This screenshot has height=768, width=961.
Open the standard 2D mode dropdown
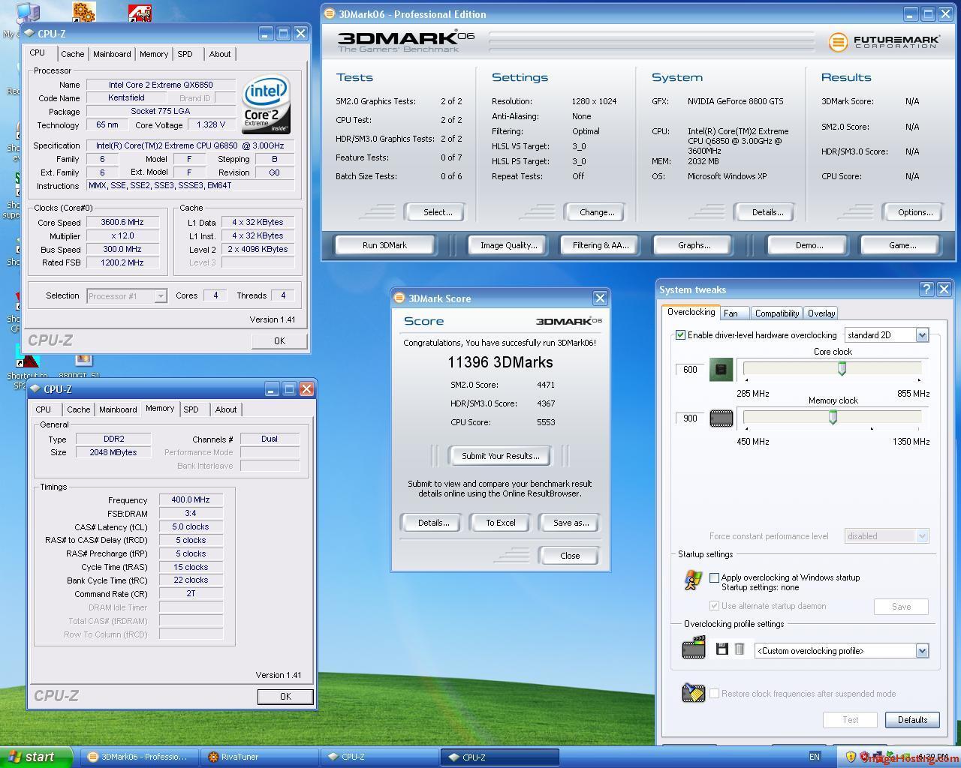[x=887, y=335]
